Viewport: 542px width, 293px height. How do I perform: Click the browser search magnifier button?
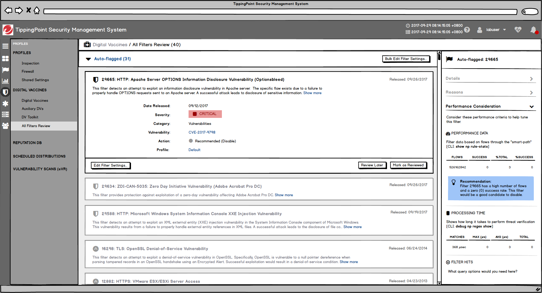(x=530, y=12)
